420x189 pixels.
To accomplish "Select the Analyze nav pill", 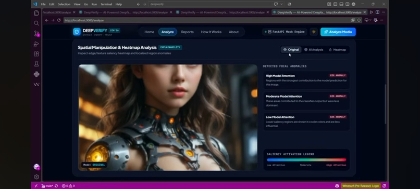I will 168,32.
